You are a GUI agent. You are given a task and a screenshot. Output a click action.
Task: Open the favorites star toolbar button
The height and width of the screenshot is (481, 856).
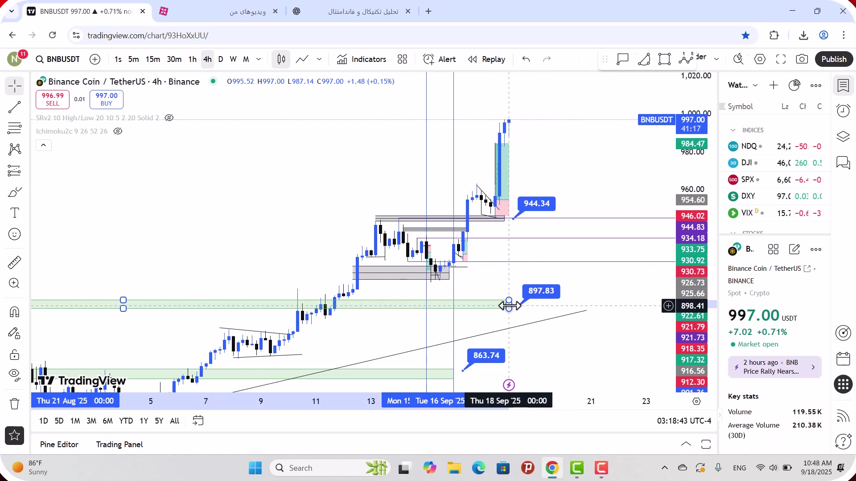[14, 436]
